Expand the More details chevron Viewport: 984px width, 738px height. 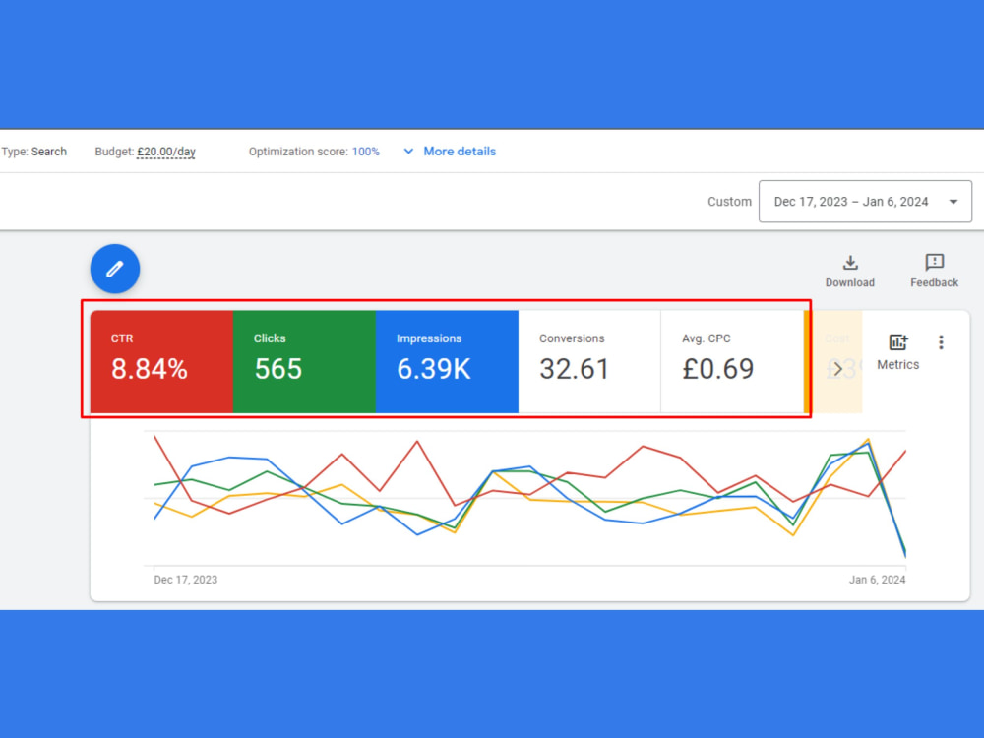click(408, 152)
